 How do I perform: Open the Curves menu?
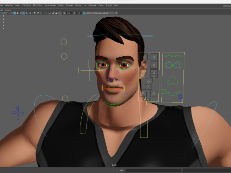tap(61, 5)
